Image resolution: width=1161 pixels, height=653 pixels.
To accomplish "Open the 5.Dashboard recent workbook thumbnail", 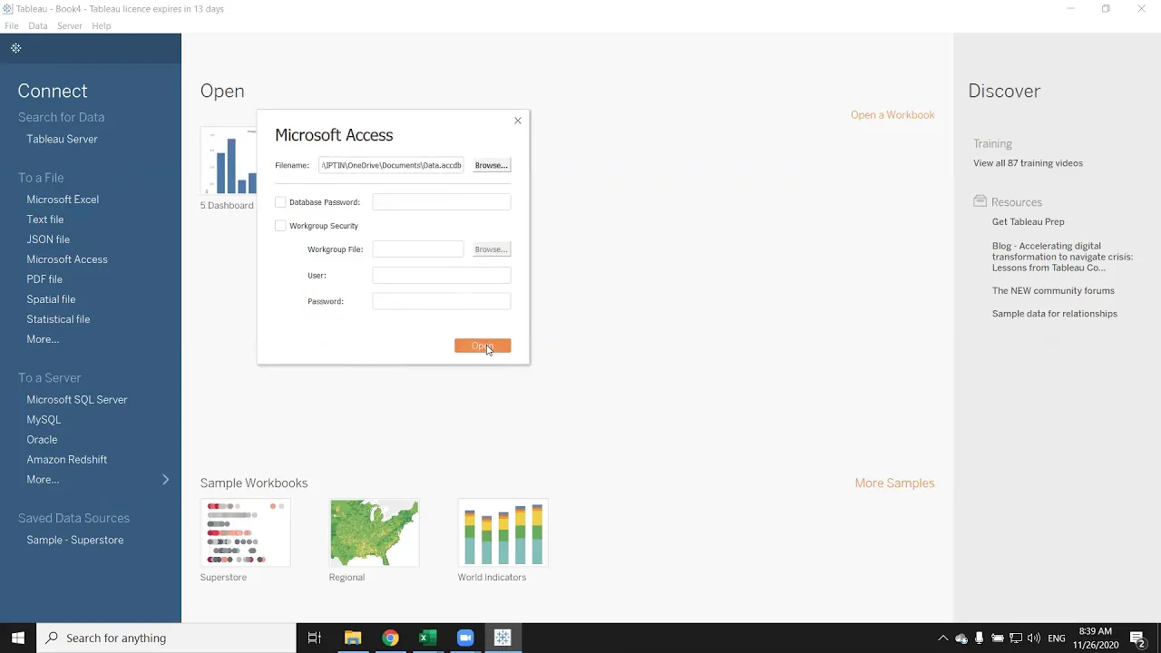I will 229,161.
